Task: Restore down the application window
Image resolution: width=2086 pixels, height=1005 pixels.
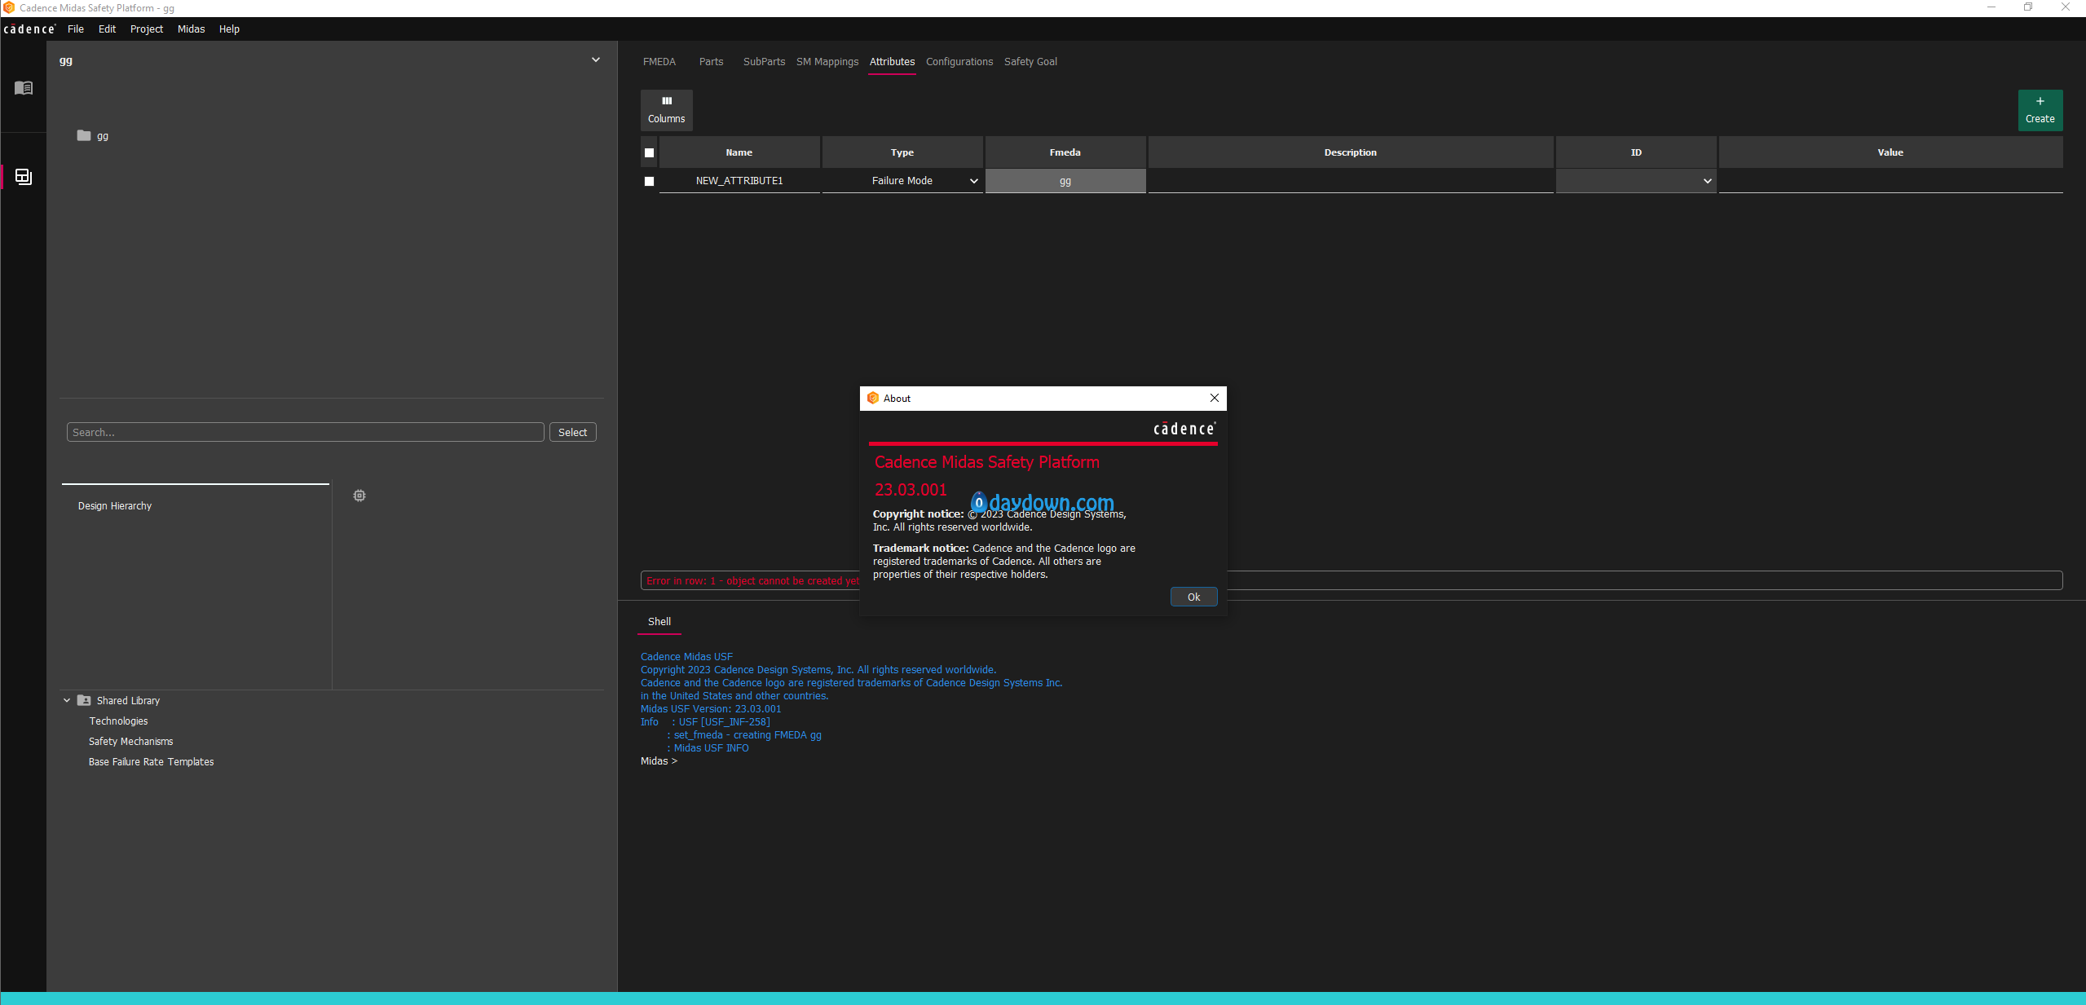Action: coord(2028,7)
